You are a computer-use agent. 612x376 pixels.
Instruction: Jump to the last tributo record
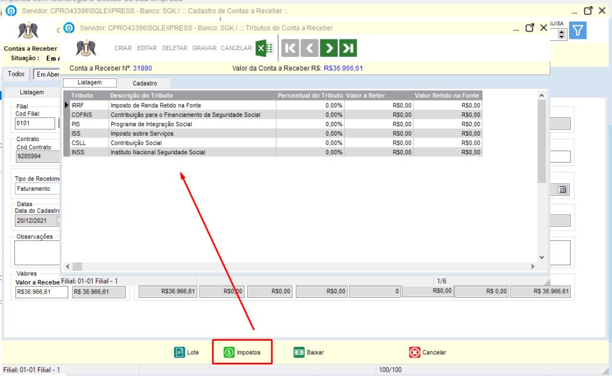(348, 48)
